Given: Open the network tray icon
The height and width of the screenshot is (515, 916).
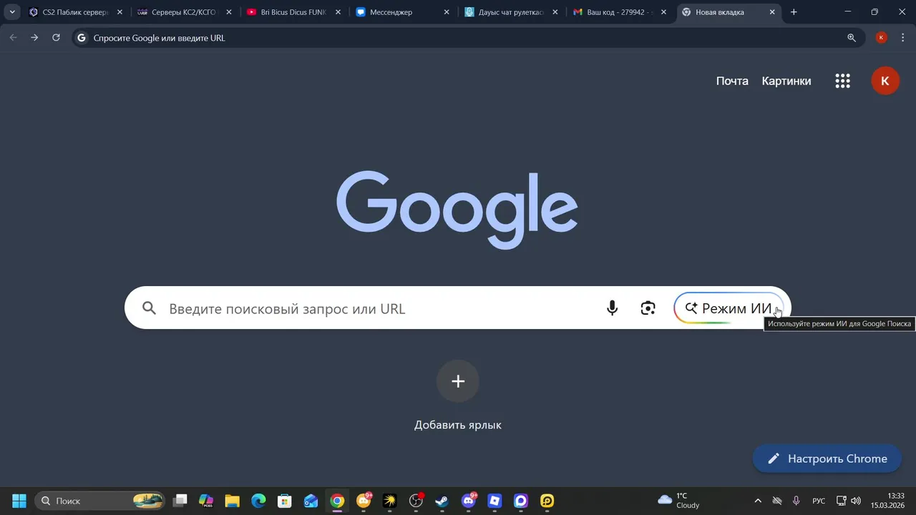Looking at the screenshot, I should click(x=842, y=501).
